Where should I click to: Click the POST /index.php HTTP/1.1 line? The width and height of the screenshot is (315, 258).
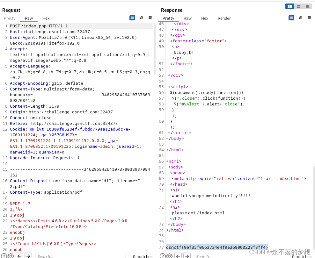click(x=39, y=26)
